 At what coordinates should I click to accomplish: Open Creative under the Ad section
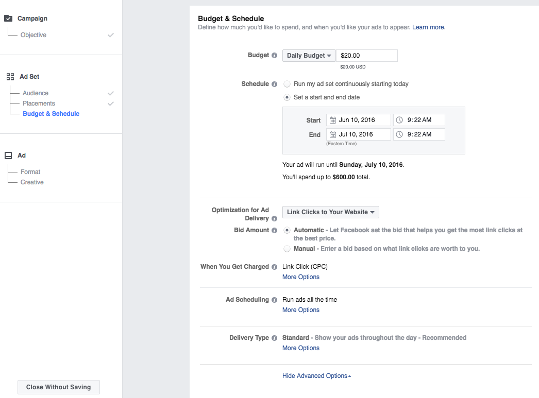tap(32, 182)
